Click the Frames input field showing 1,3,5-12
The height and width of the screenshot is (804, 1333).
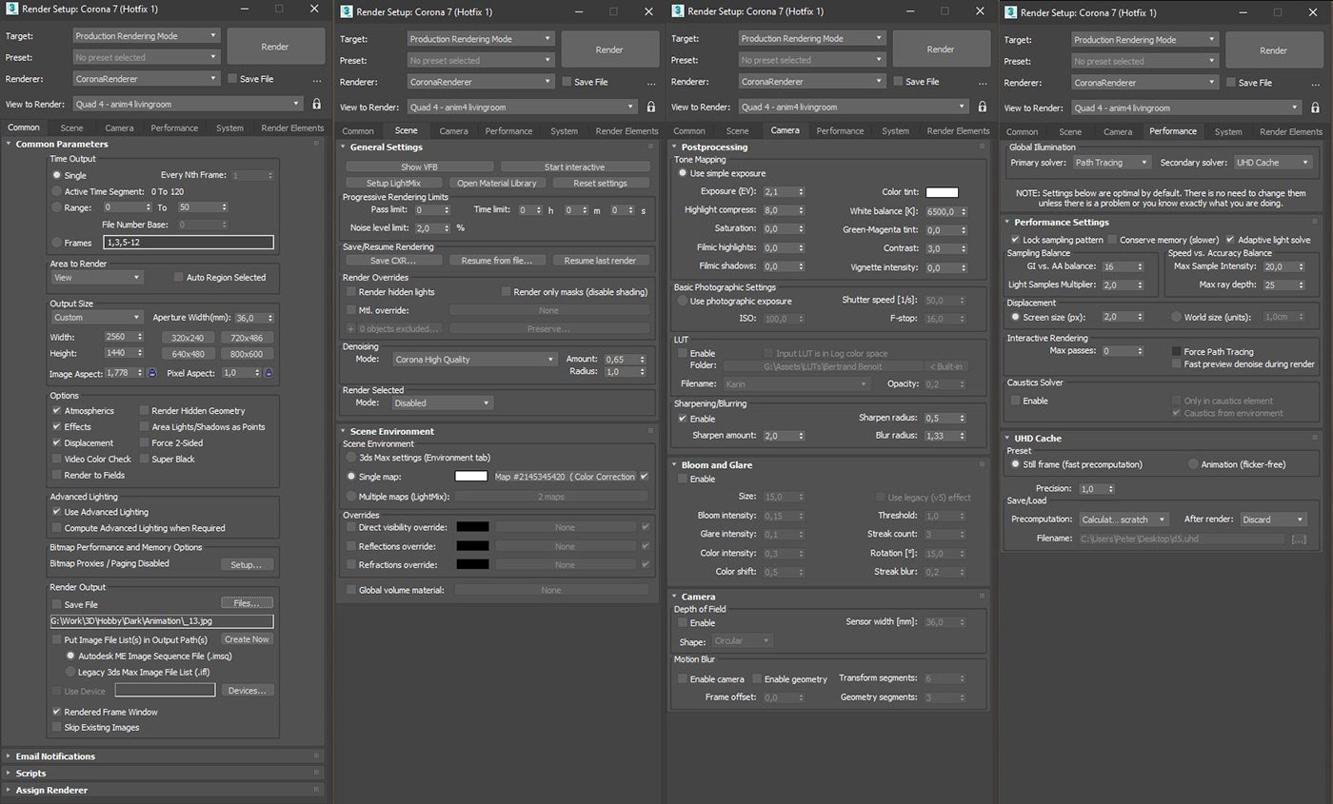point(189,243)
